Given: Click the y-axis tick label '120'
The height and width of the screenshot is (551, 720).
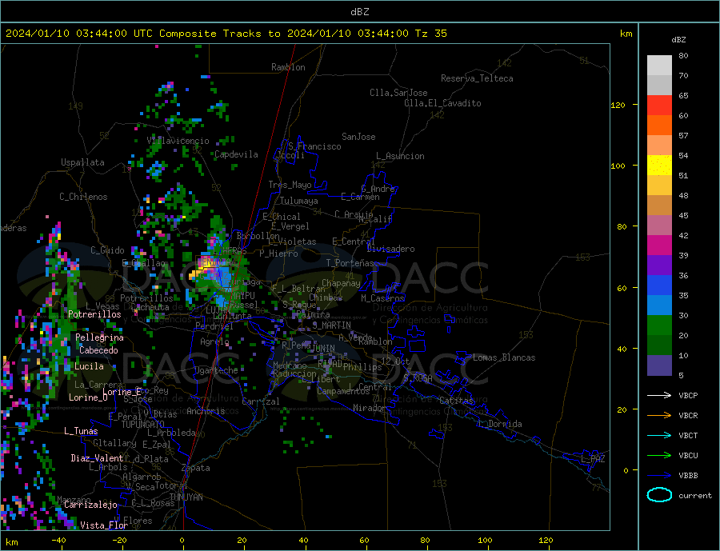Looking at the screenshot, I should click(618, 105).
